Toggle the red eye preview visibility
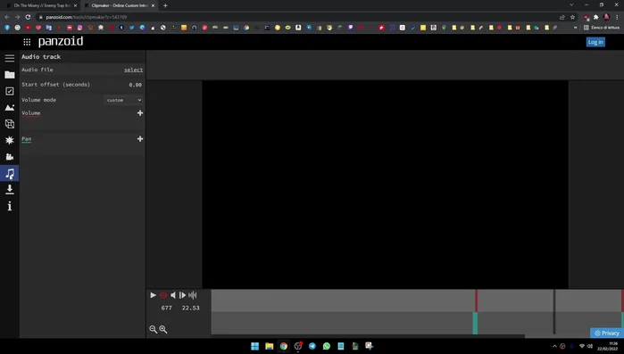 click(x=163, y=295)
